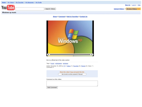142x107 pixels.
Task: Open the Contact Us link
Action: pos(84,17)
